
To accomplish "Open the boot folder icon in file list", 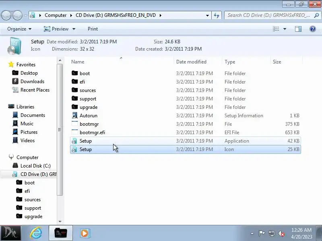I will click(75, 73).
